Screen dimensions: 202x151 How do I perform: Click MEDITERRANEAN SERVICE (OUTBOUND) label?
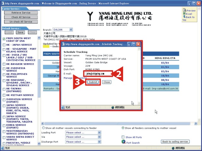point(20,132)
